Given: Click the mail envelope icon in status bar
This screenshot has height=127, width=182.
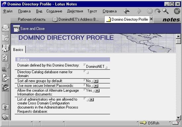Looking at the screenshot, I should pyautogui.click(x=175, y=123).
